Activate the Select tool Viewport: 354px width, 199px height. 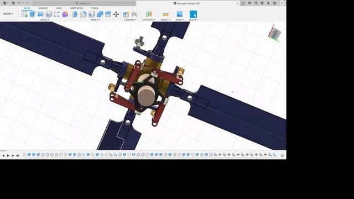pyautogui.click(x=193, y=14)
